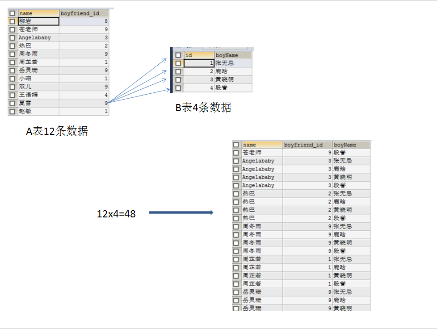The height and width of the screenshot is (329, 437).
Task: Check the result row Angelababy 3 黄晓明
Action: (236, 178)
